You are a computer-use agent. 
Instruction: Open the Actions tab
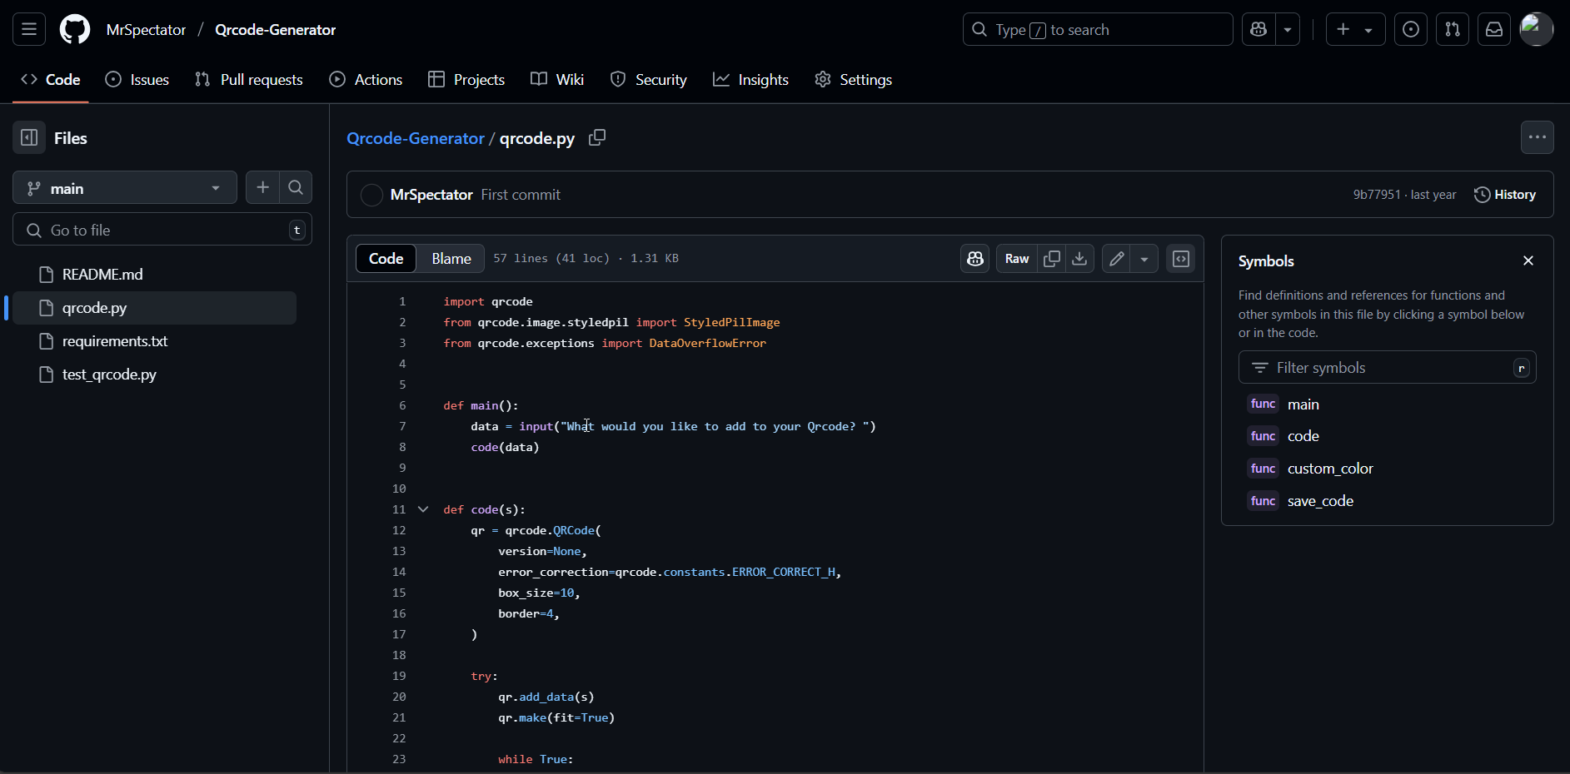(366, 80)
